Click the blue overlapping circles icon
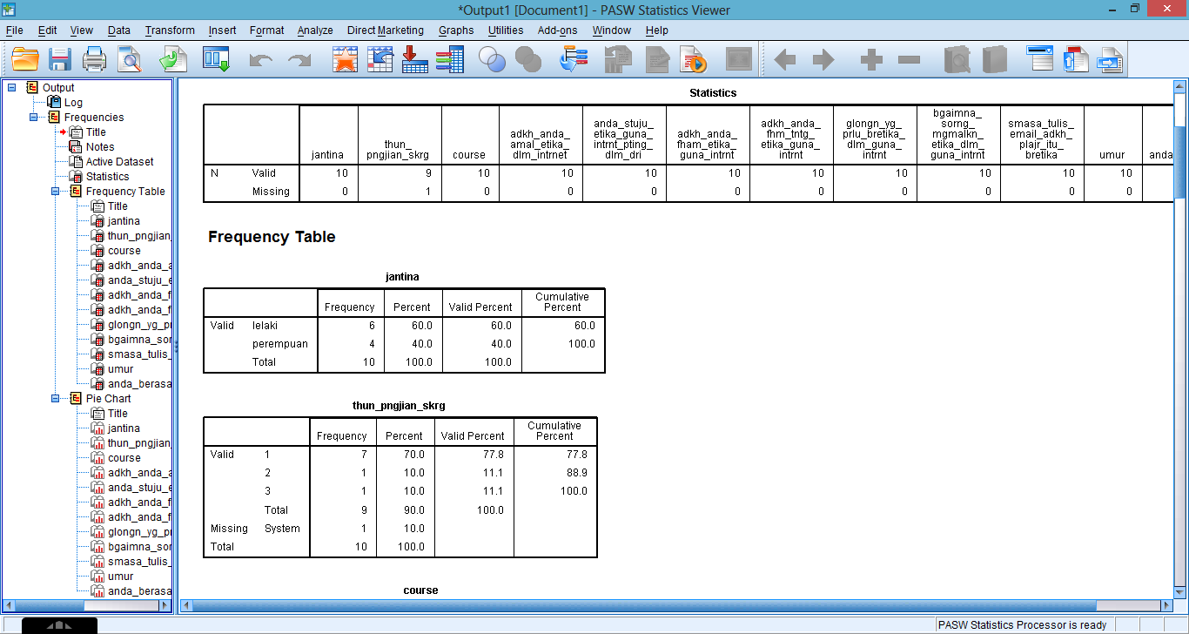This screenshot has height=634, width=1189. coord(493,59)
